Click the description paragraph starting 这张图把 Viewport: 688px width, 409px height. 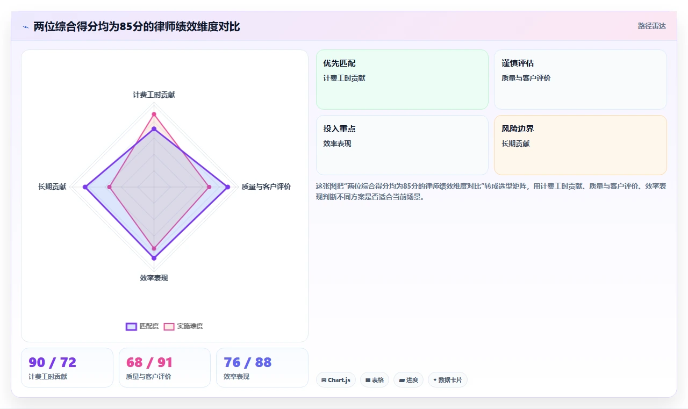(x=491, y=191)
